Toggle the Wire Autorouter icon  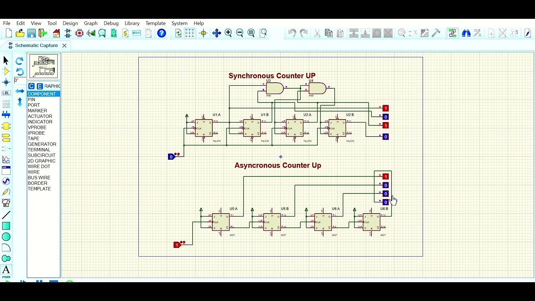click(452, 33)
